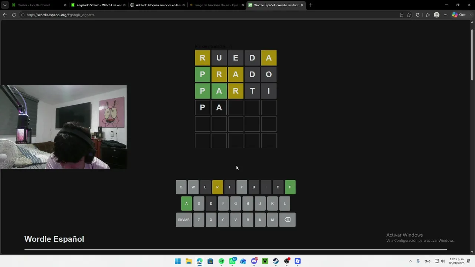Tap the W key on the Wordle keyboard
Image resolution: width=475 pixels, height=267 pixels.
(193, 187)
